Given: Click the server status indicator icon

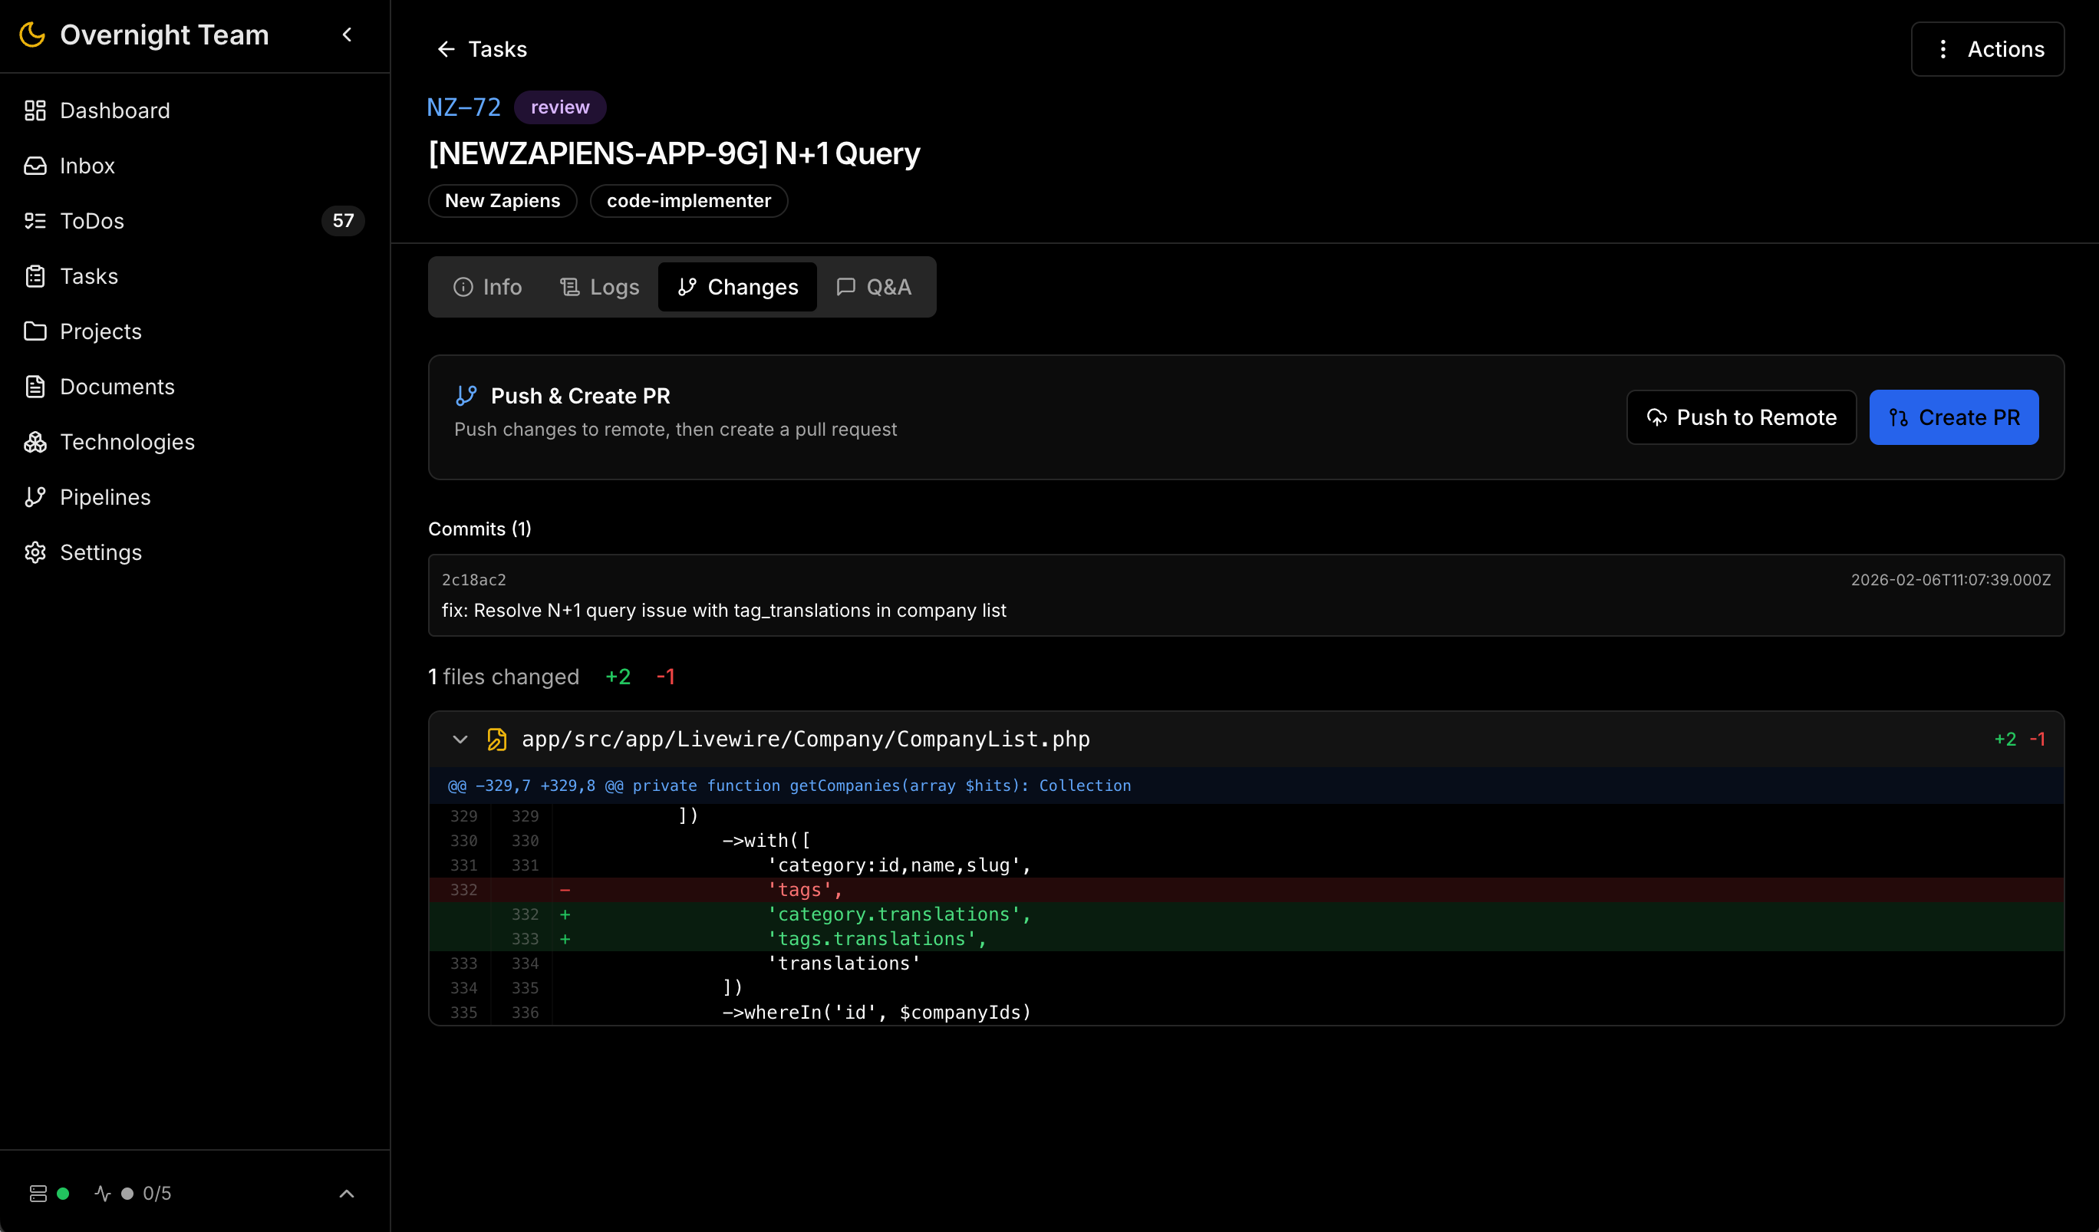Looking at the screenshot, I should coord(38,1194).
